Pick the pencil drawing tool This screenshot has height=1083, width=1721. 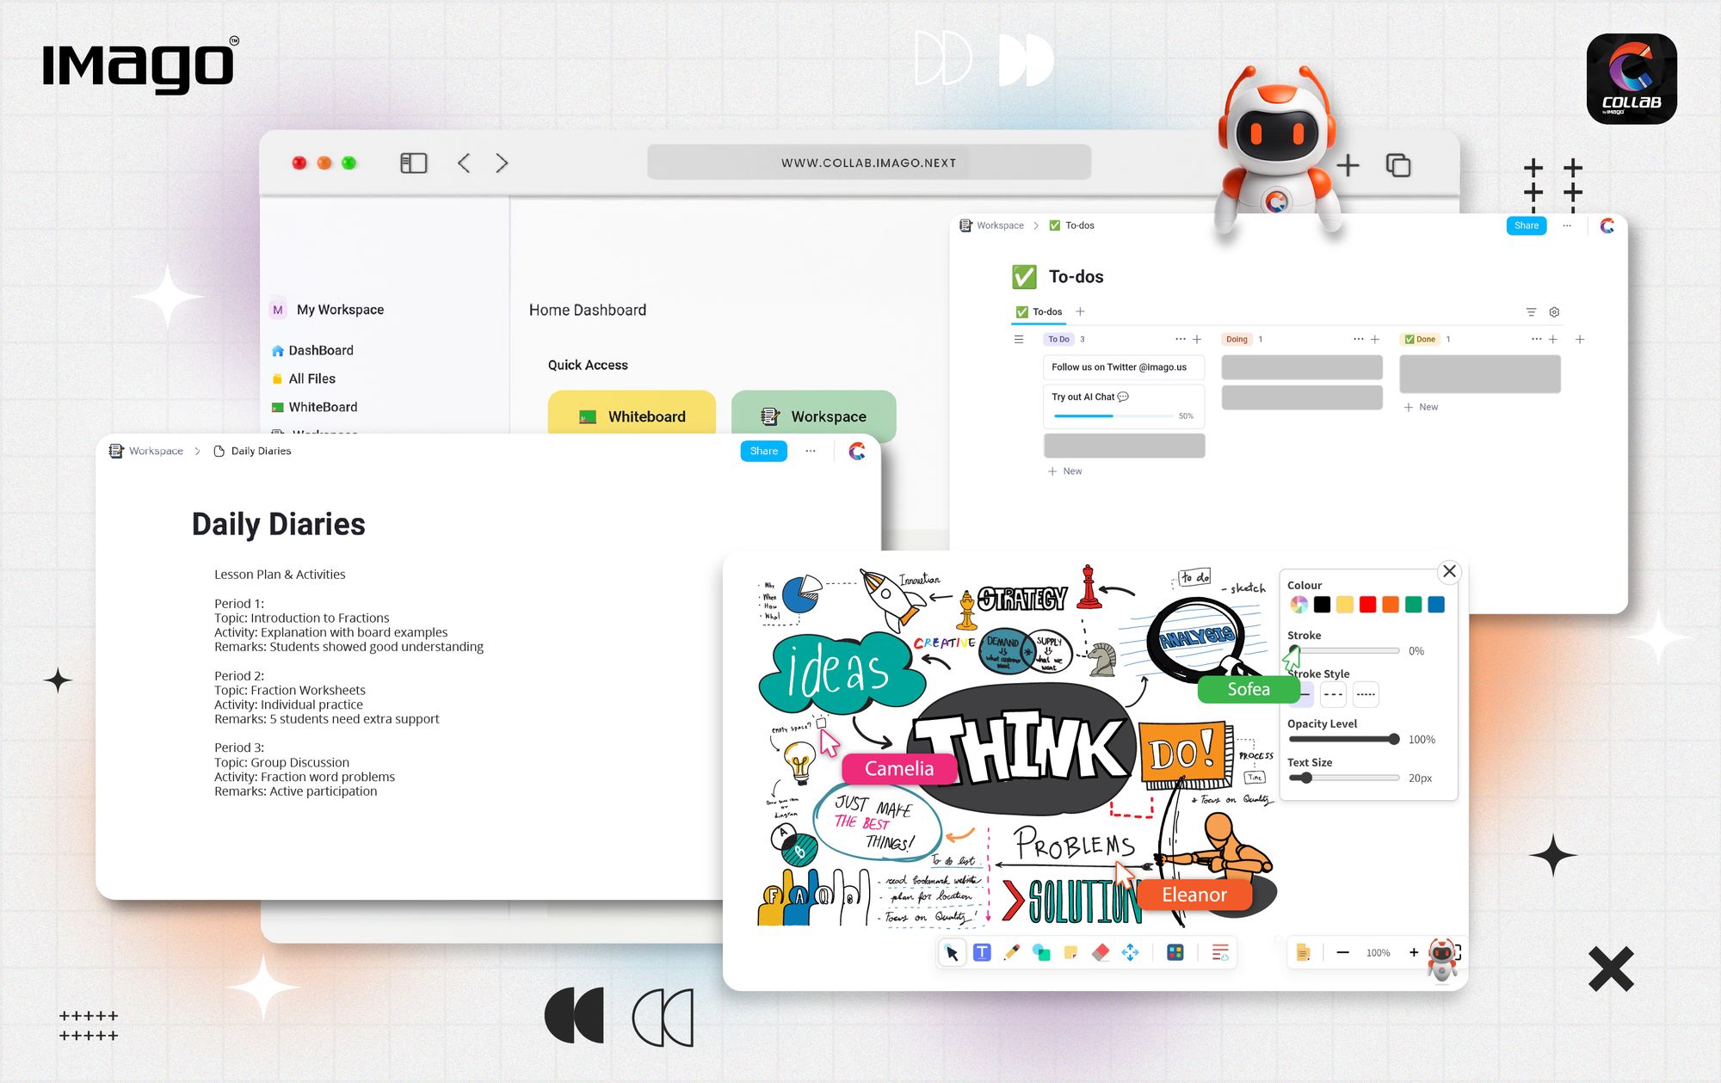(1012, 952)
